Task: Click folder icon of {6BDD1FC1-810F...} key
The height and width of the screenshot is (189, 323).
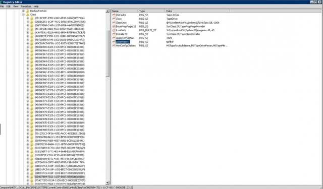Action: point(32,166)
